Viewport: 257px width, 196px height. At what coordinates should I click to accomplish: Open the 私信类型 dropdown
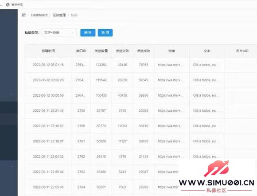click(x=58, y=32)
